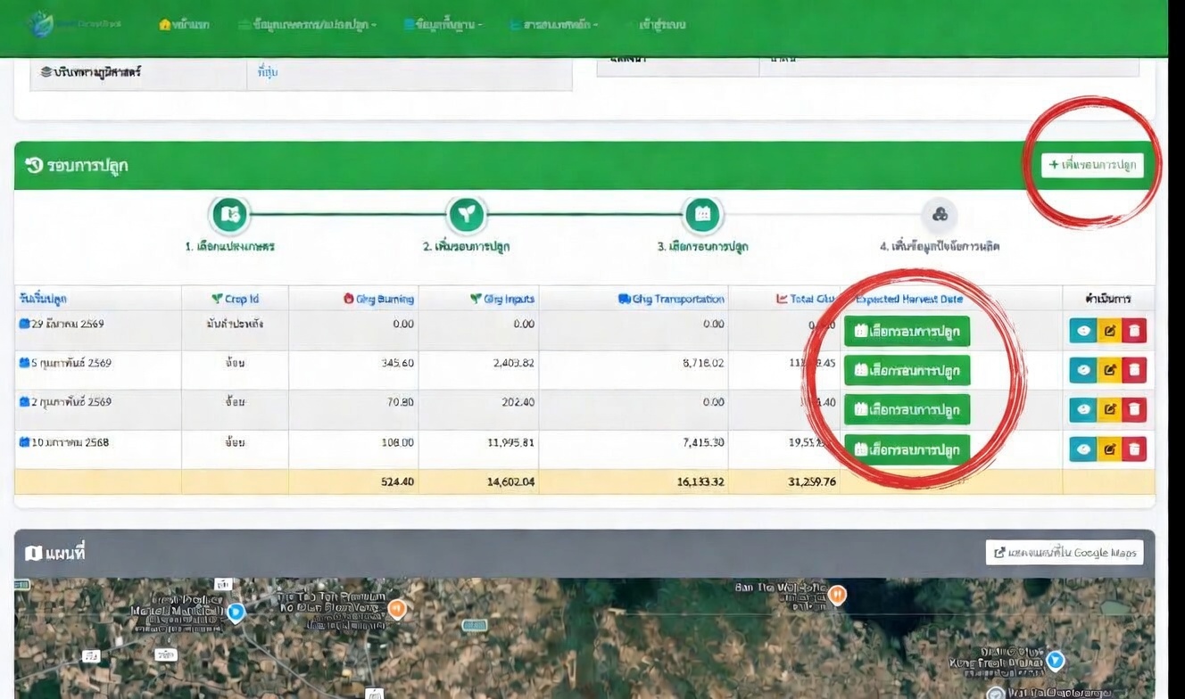Click Ghg Transportation value 7,415.30

pyautogui.click(x=701, y=442)
